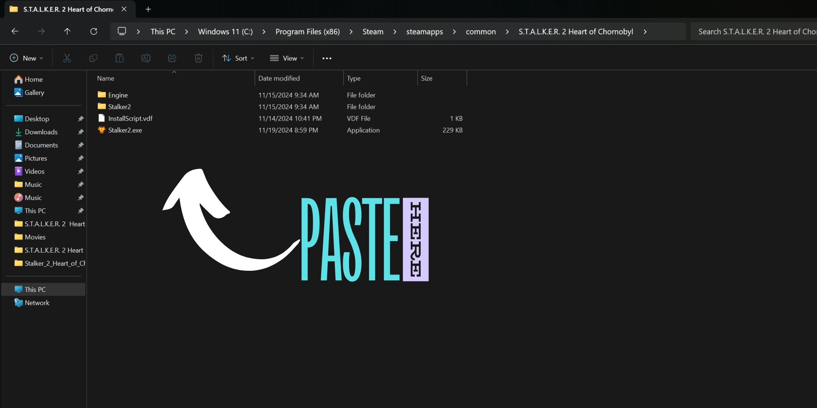Open the See more ellipsis menu
The height and width of the screenshot is (408, 817).
click(x=327, y=58)
